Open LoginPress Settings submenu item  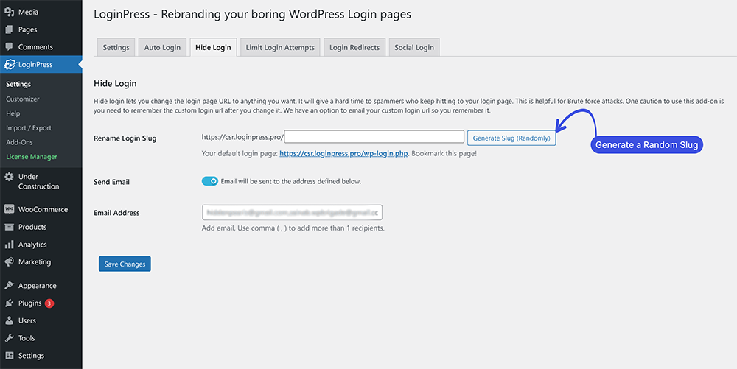pyautogui.click(x=18, y=85)
